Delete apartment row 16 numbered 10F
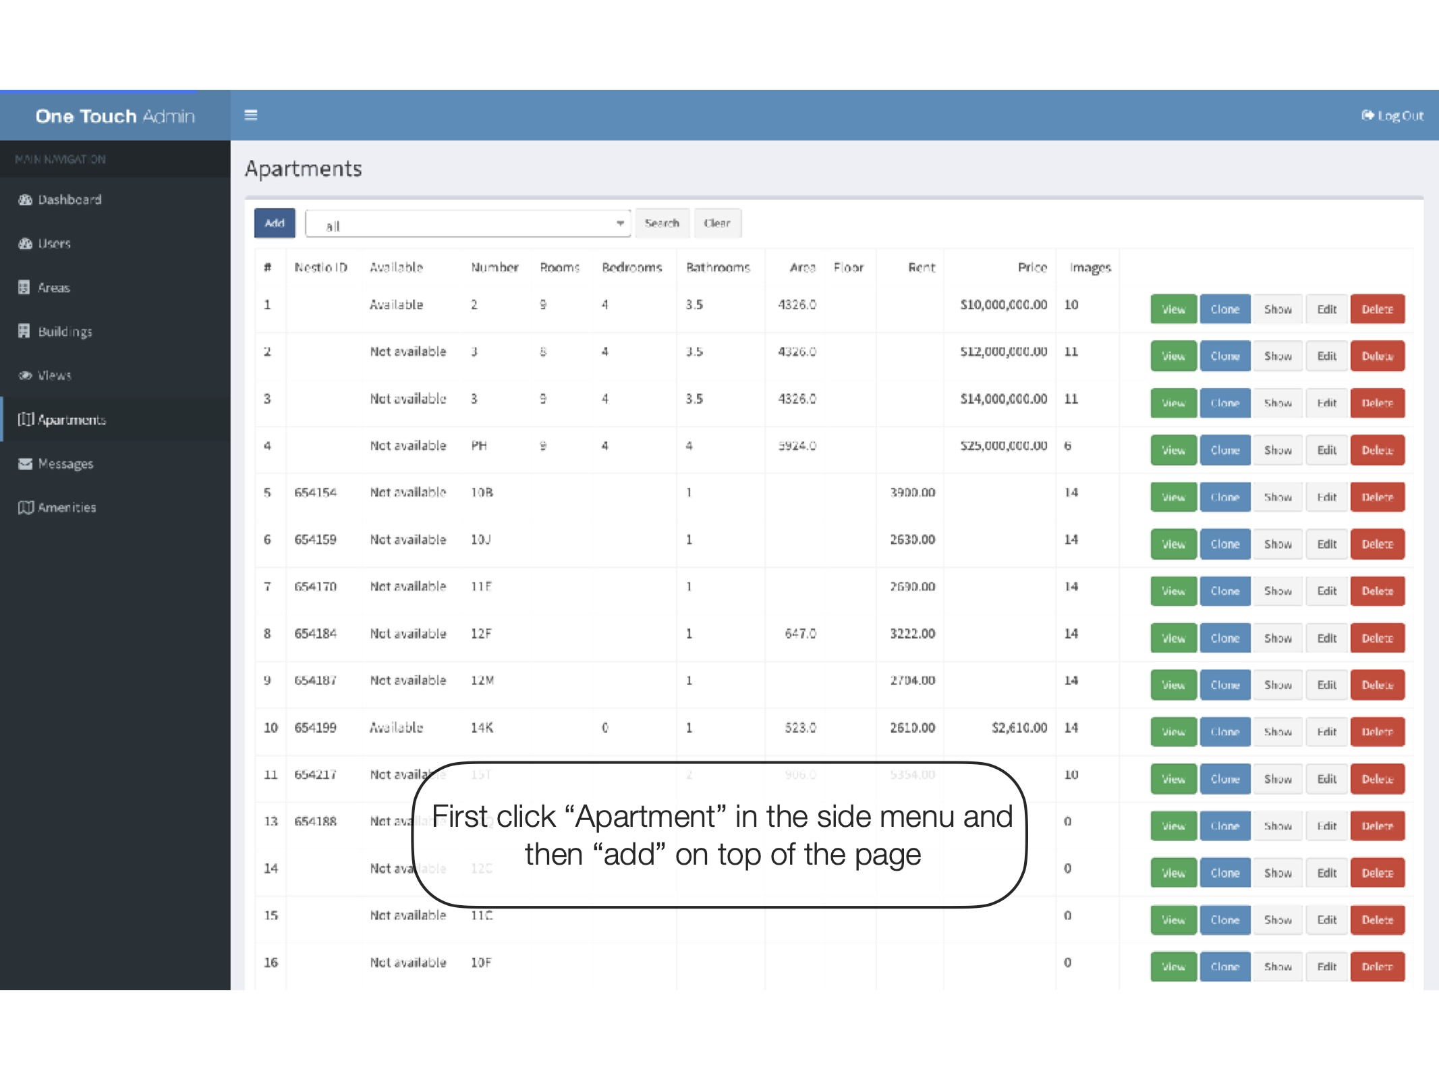 pos(1377,967)
